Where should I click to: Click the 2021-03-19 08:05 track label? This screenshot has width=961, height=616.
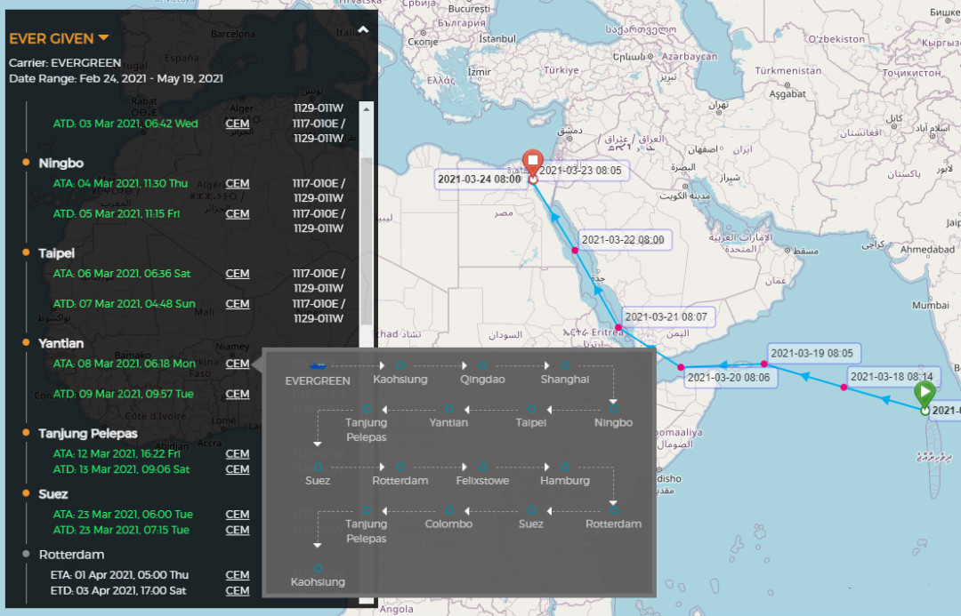(x=812, y=353)
